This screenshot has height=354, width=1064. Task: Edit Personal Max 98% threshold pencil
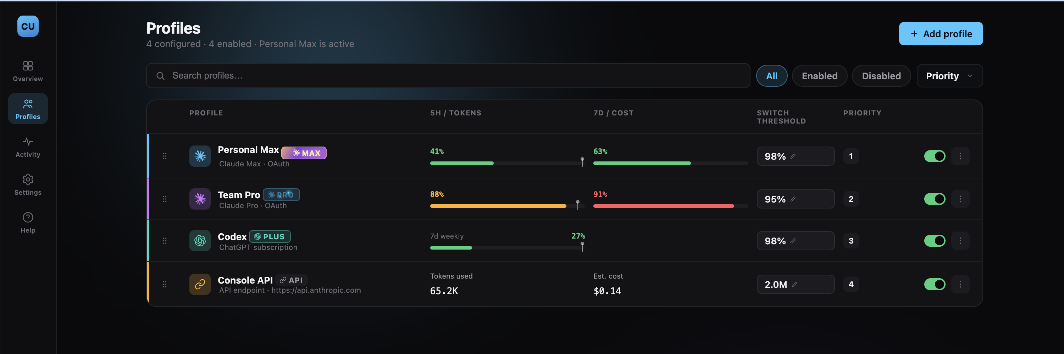click(x=793, y=156)
